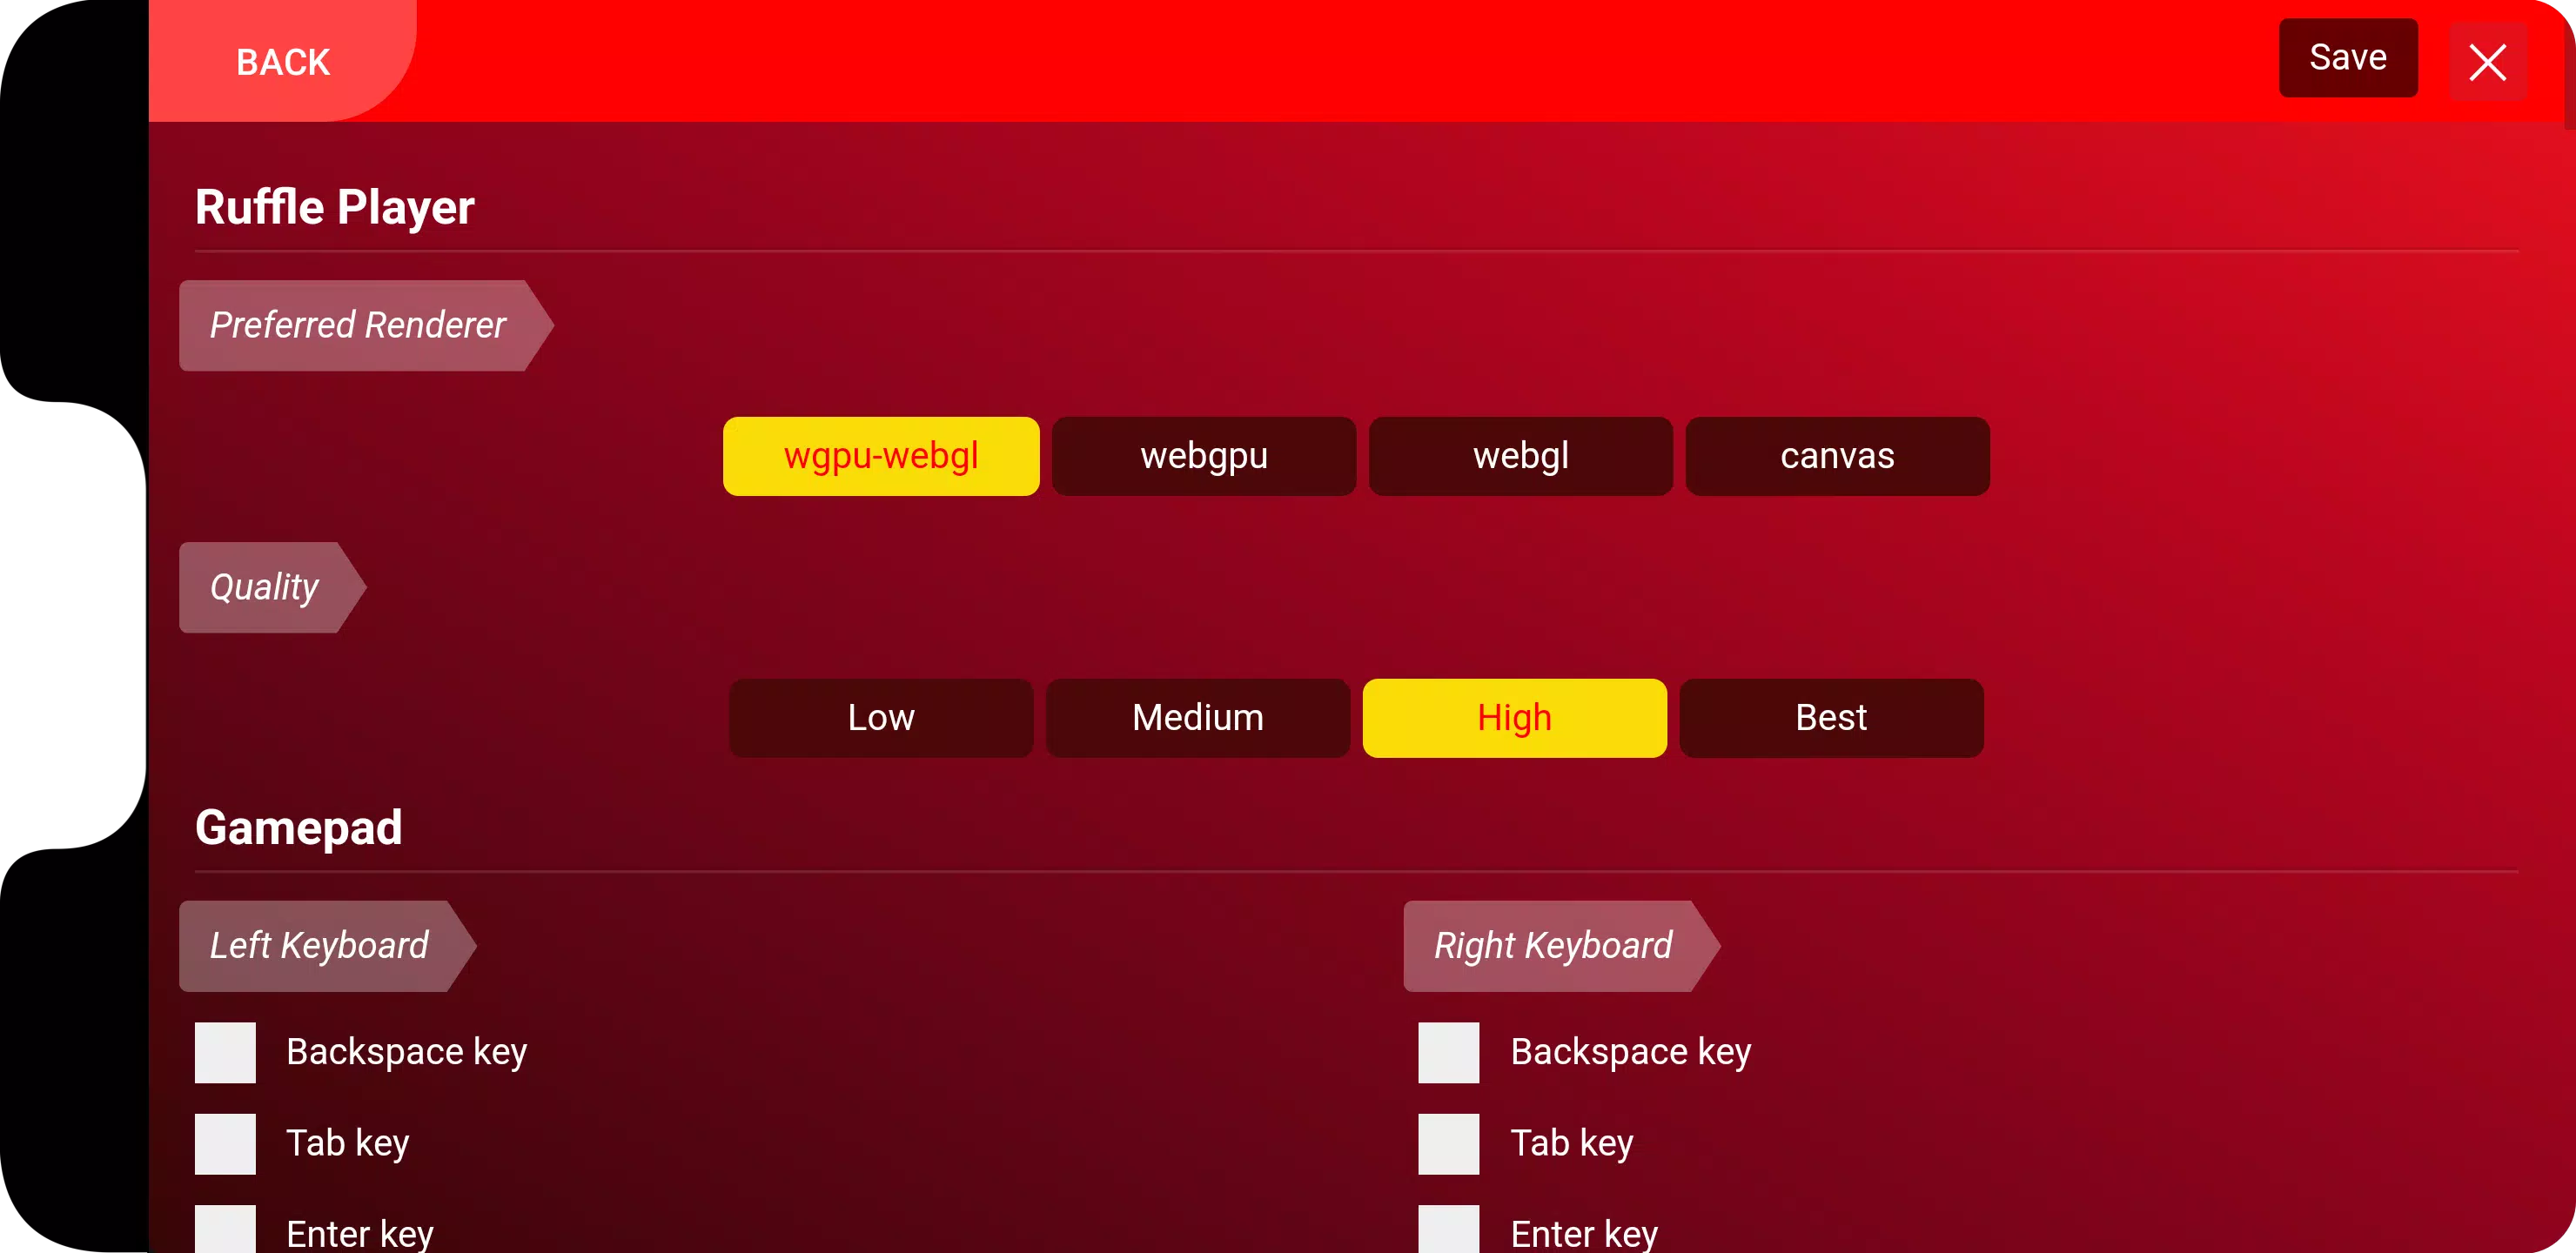The height and width of the screenshot is (1253, 2576).
Task: Set quality to Medium
Action: [x=1197, y=718]
